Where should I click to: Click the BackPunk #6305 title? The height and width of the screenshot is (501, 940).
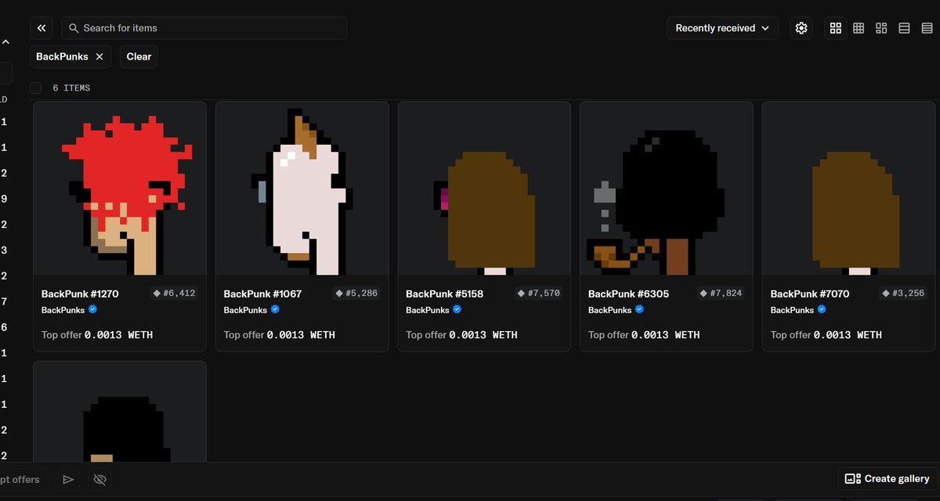tap(627, 294)
